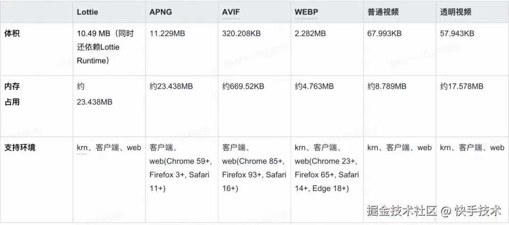
Task: Select the 57.943KB size value
Action: 457,33
